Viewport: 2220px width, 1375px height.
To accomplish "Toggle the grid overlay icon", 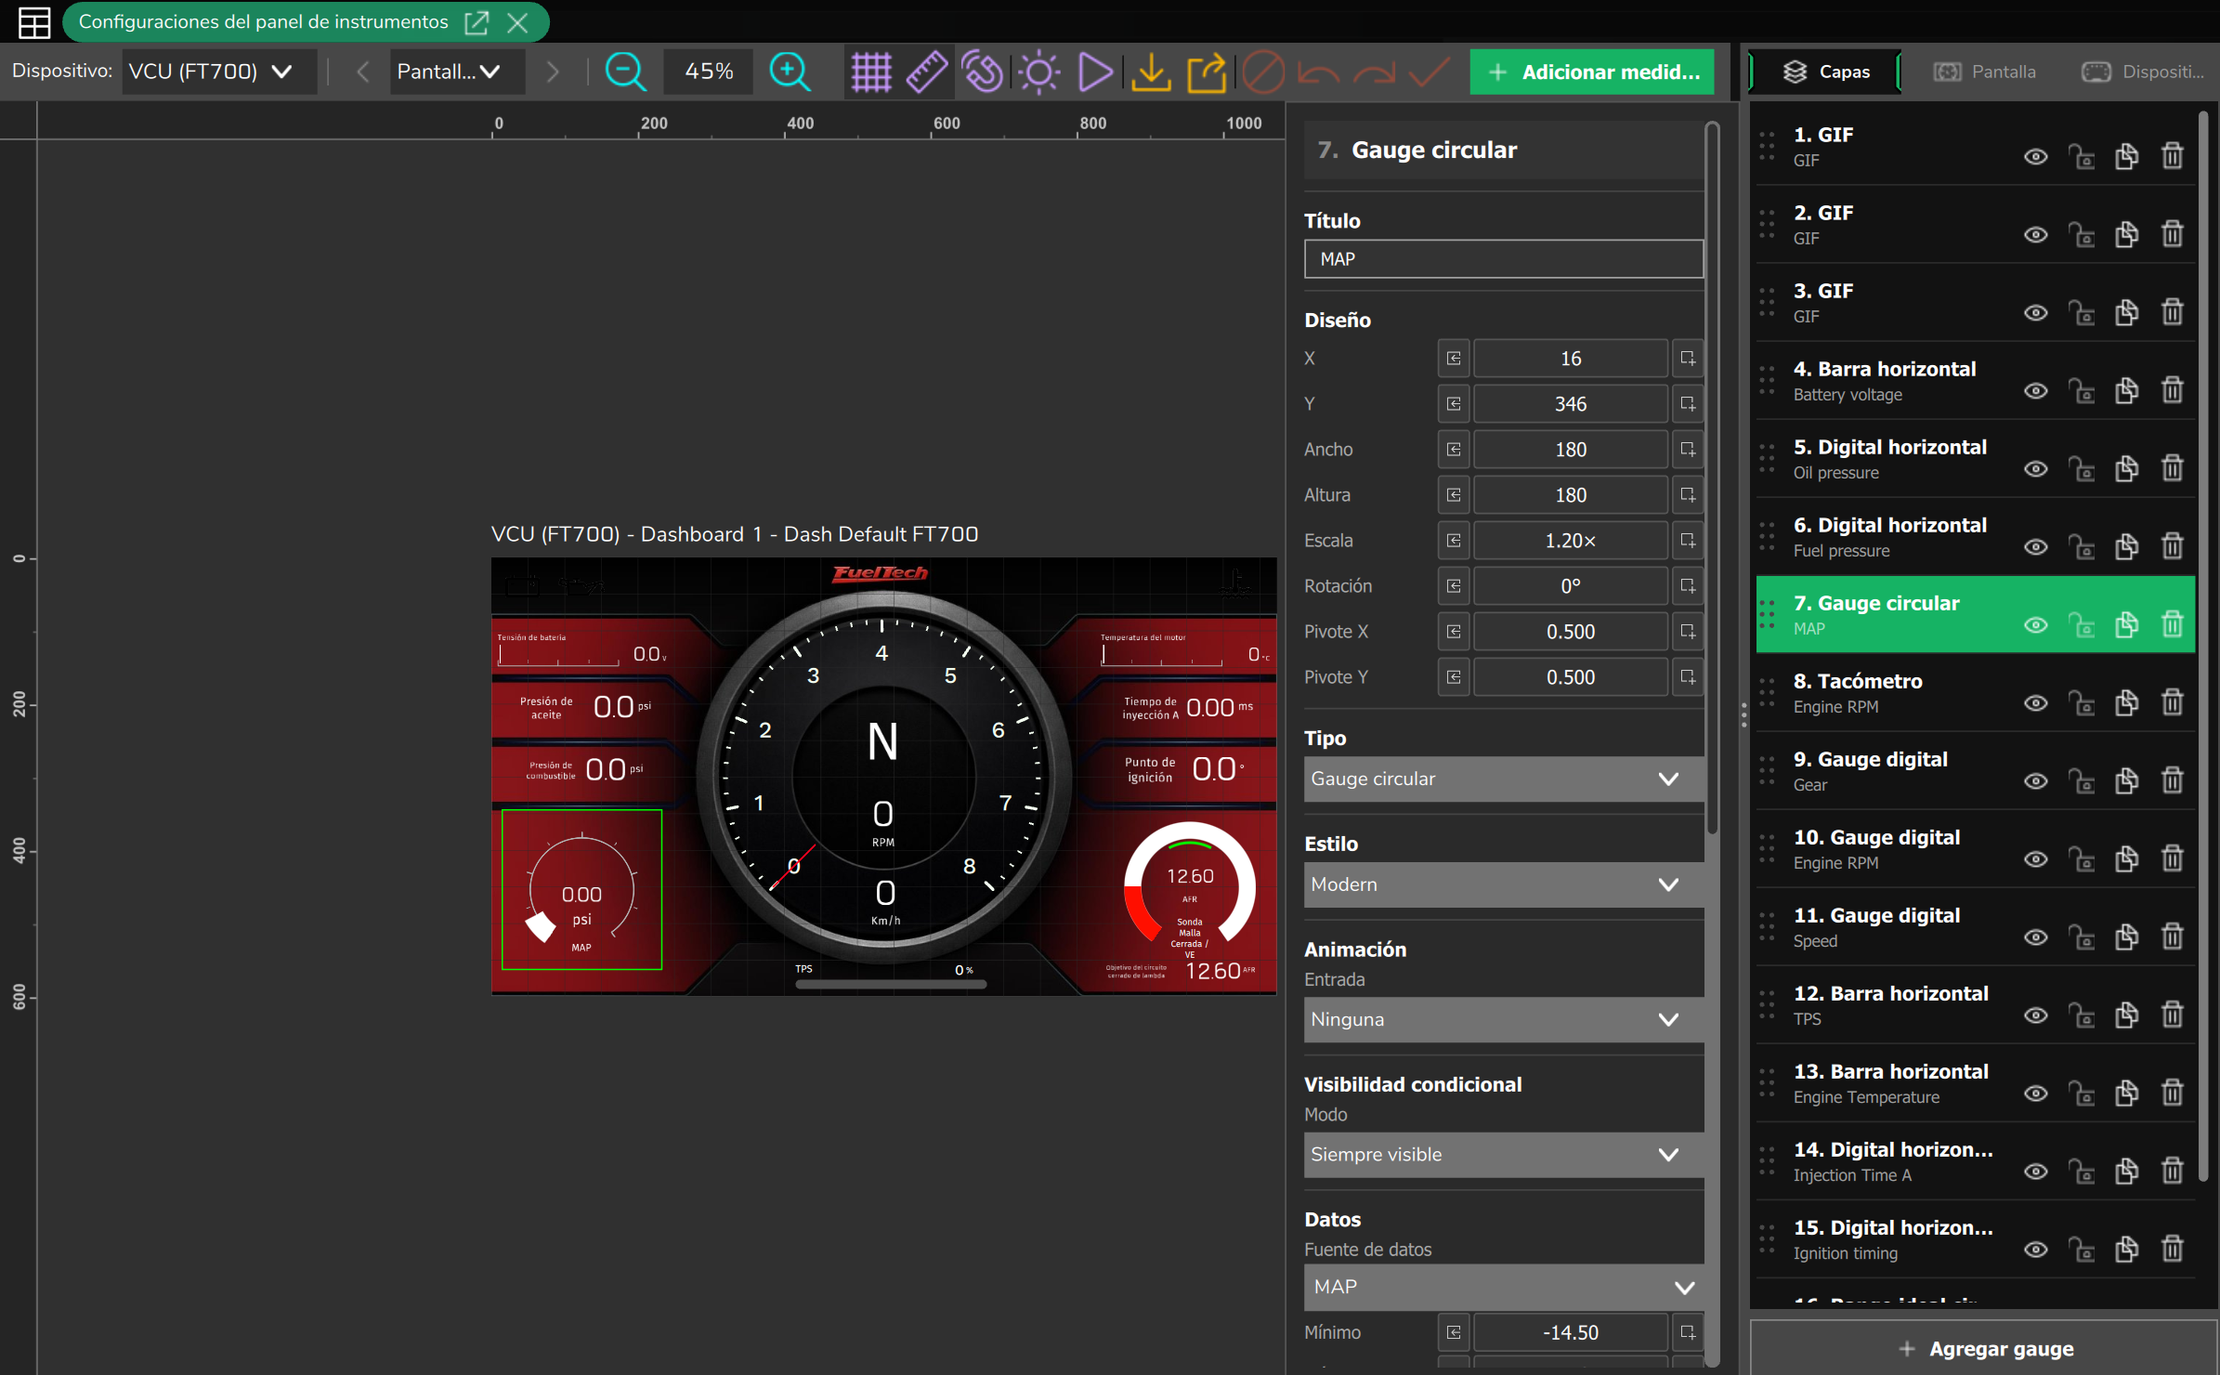I will pyautogui.click(x=871, y=72).
